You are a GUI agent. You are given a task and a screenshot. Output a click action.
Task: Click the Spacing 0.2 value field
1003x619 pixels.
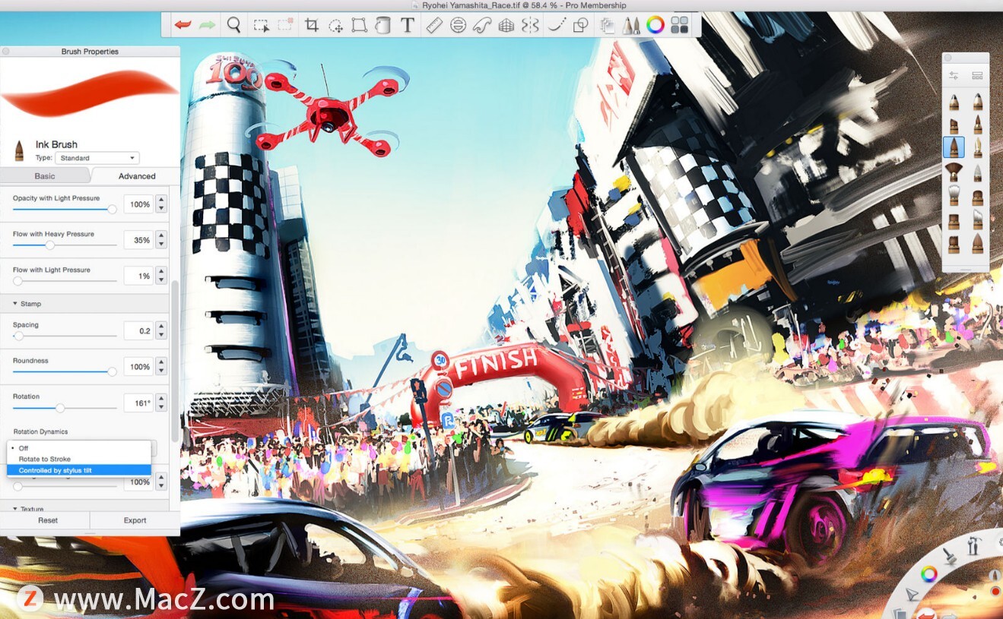(138, 331)
